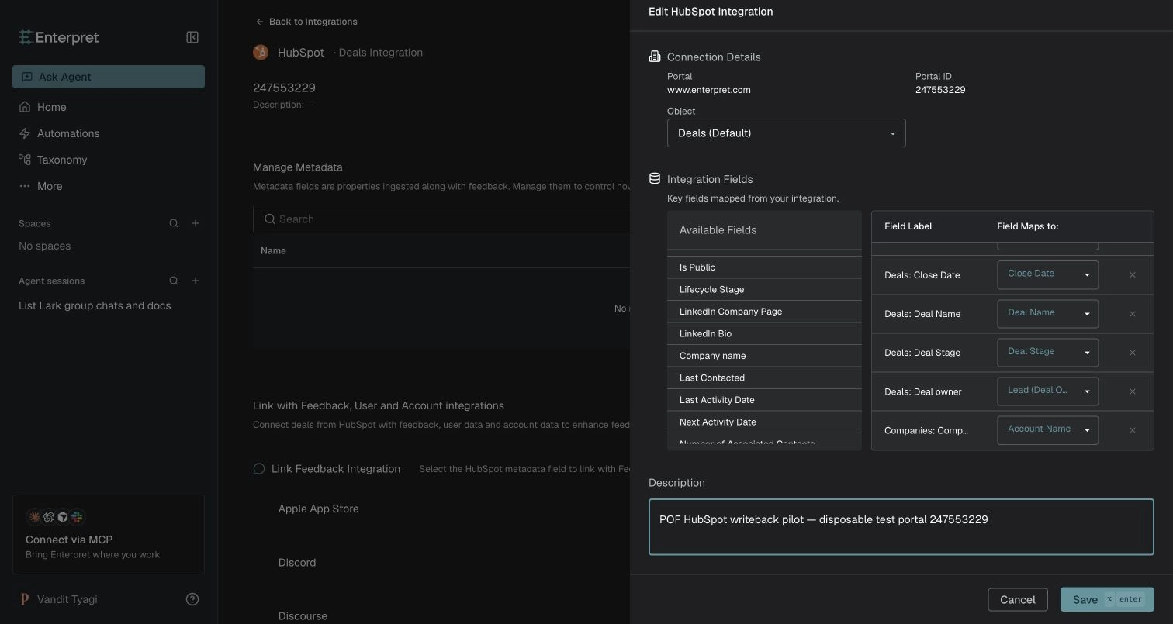Open help question mark icon
Image resolution: width=1173 pixels, height=624 pixels.
coord(192,599)
